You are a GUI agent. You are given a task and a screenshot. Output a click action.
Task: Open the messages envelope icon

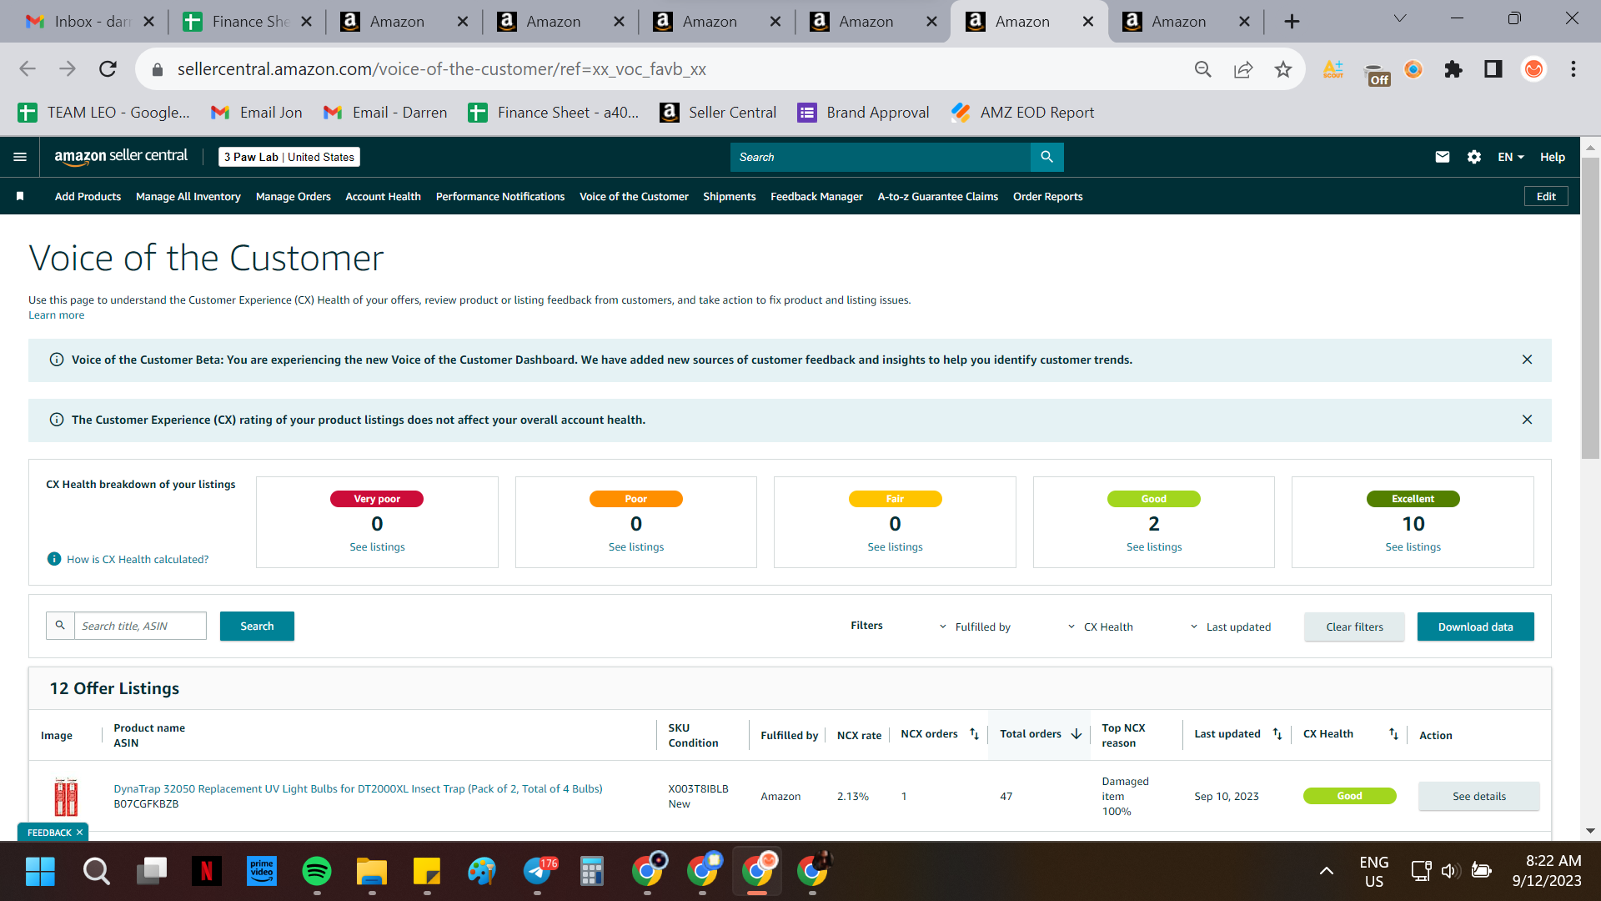pyautogui.click(x=1442, y=157)
